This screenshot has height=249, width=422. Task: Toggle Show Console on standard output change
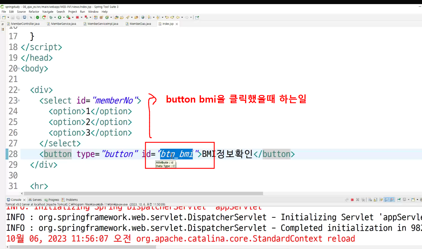click(x=386, y=200)
